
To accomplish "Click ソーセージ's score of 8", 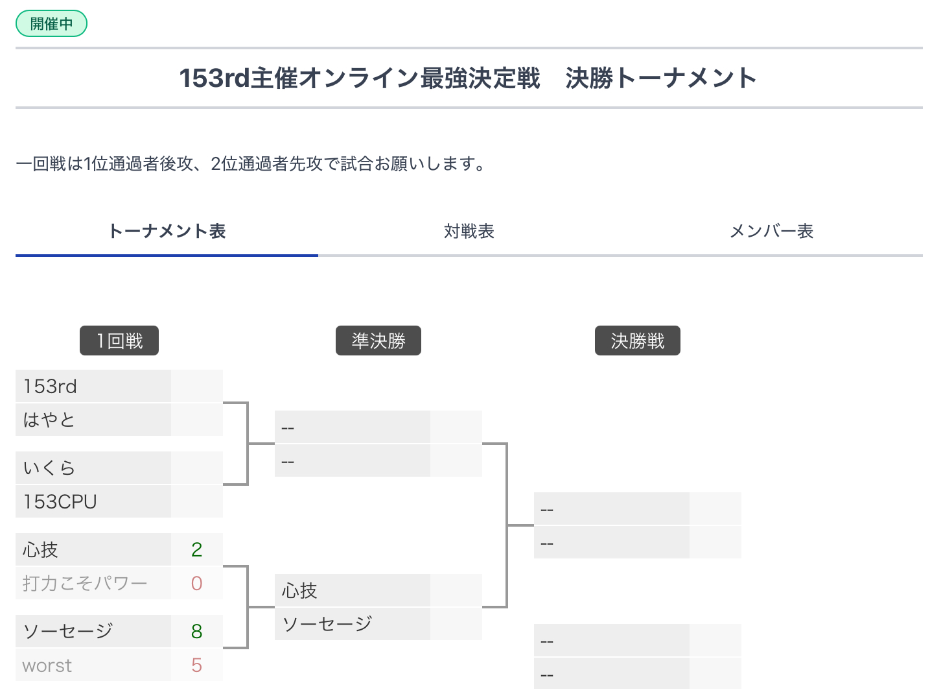I will coord(197,631).
